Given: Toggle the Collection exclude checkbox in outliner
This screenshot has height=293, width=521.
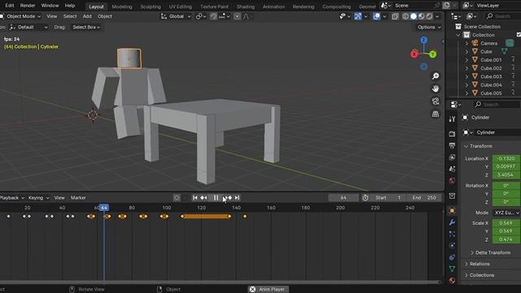Looking at the screenshot, I should [x=519, y=35].
